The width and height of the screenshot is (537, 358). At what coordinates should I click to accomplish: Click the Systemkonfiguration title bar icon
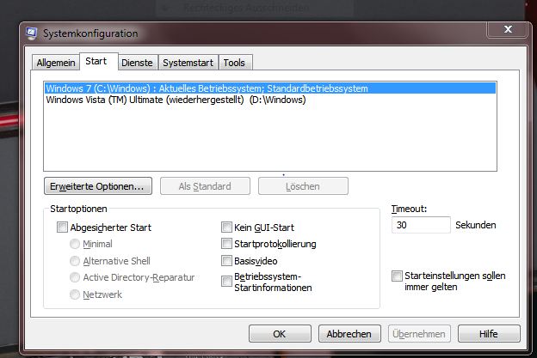pyautogui.click(x=31, y=33)
